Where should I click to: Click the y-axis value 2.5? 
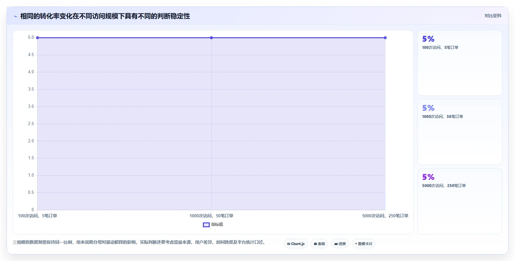pos(31,124)
